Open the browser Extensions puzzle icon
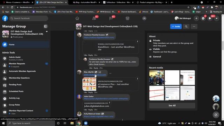This screenshot has width=224, height=126. 212,7
